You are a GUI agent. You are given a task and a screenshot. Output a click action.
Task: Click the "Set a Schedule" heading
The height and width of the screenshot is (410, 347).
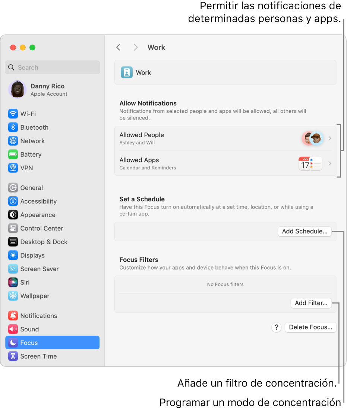pos(142,199)
